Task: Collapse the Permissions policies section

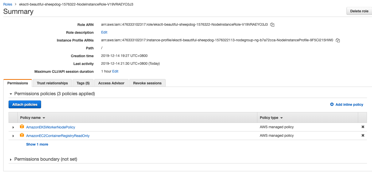Action: (x=11, y=94)
